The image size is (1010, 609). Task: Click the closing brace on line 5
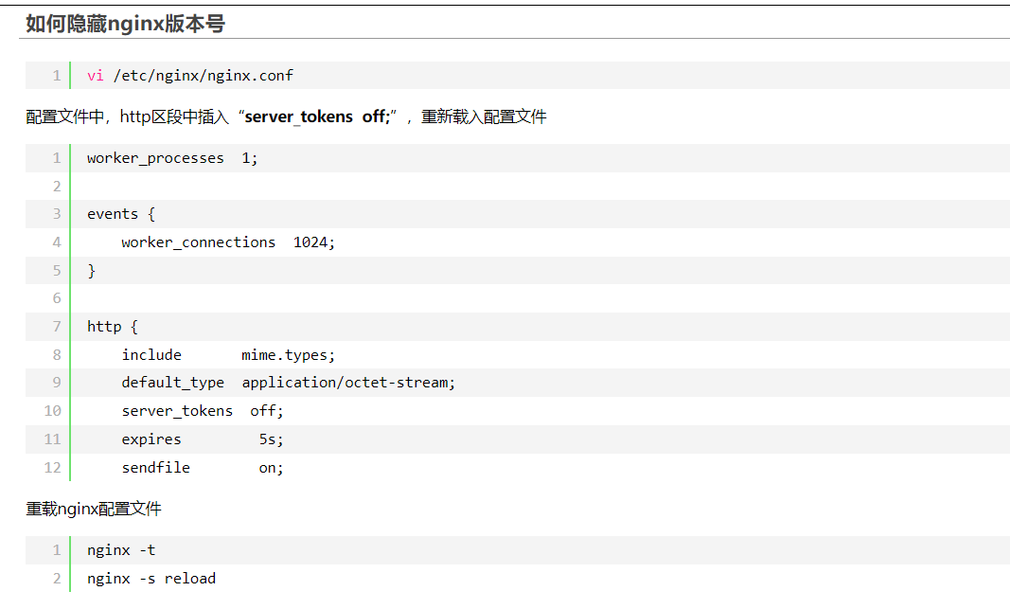point(92,271)
